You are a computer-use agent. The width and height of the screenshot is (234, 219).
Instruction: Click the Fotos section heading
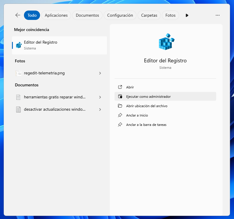coord(20,61)
